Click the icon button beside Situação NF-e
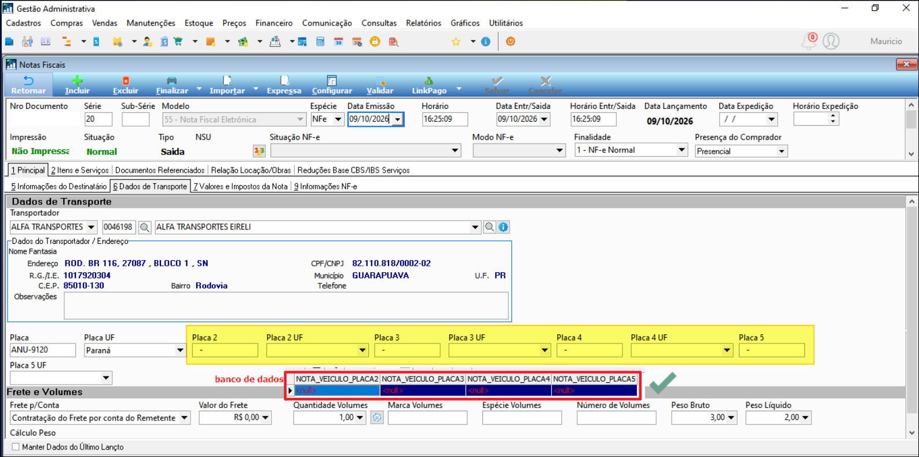The image size is (919, 457). click(x=259, y=151)
